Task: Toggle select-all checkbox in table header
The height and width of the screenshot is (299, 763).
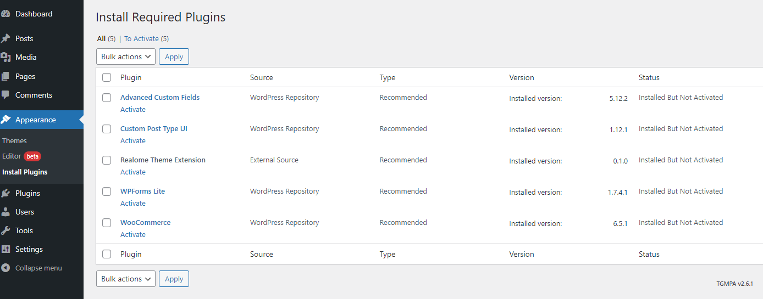Action: click(107, 77)
